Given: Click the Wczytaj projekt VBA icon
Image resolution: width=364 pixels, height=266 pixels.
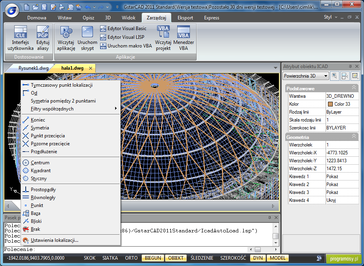Looking at the screenshot, I should click(x=163, y=38).
